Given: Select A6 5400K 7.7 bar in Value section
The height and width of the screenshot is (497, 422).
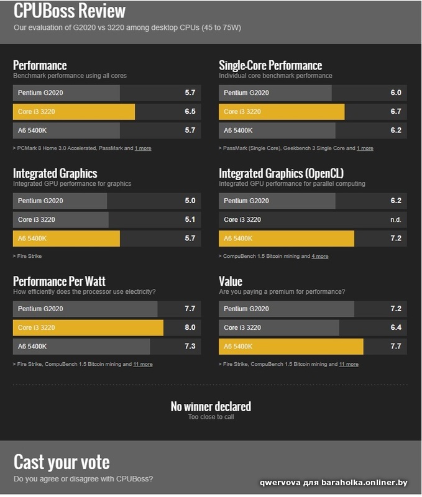Looking at the screenshot, I should [313, 347].
